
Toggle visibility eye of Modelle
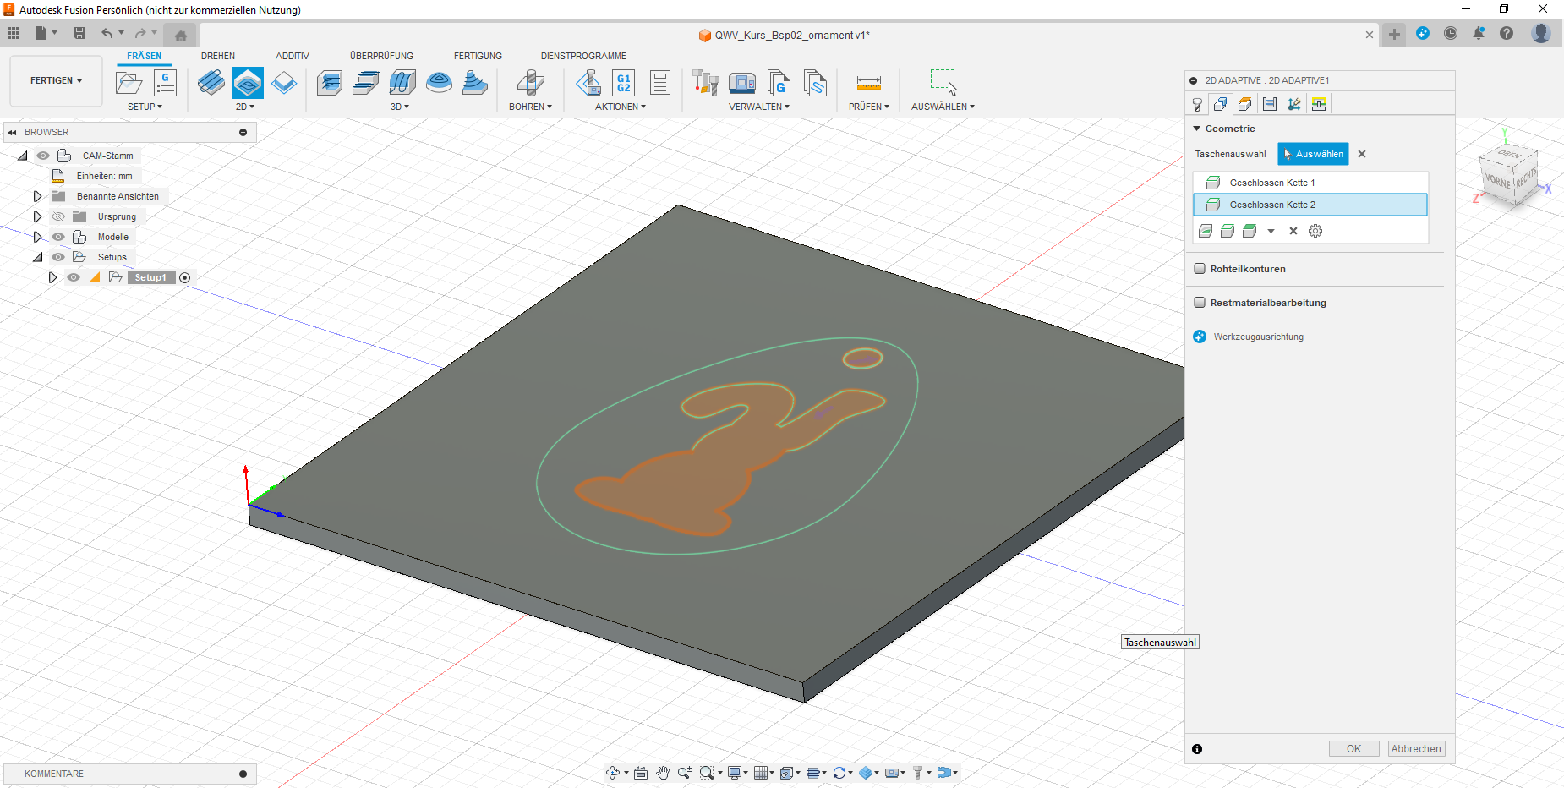[58, 237]
